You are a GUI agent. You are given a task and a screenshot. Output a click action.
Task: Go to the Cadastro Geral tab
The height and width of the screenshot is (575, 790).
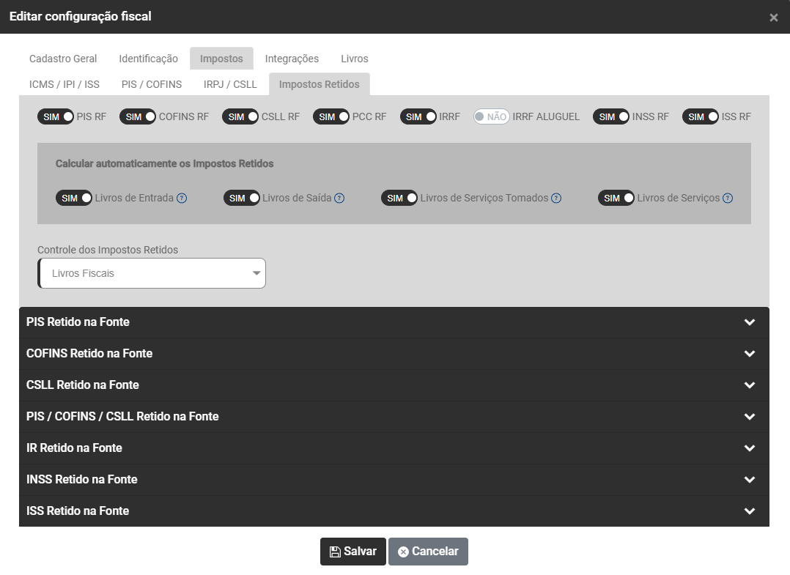(63, 59)
